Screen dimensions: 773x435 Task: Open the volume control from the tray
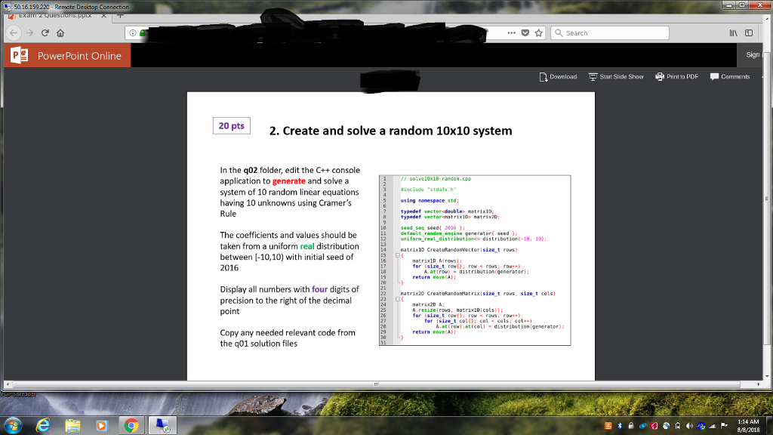[688, 425]
